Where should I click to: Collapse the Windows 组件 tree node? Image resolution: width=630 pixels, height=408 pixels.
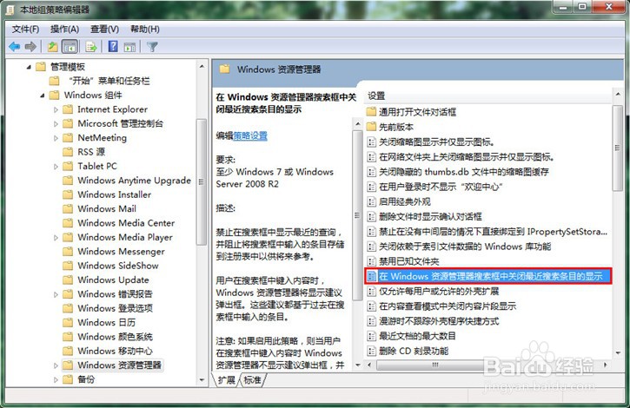coord(43,95)
